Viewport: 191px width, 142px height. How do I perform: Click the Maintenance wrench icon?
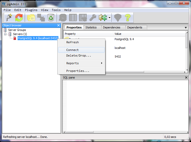tap(93, 18)
